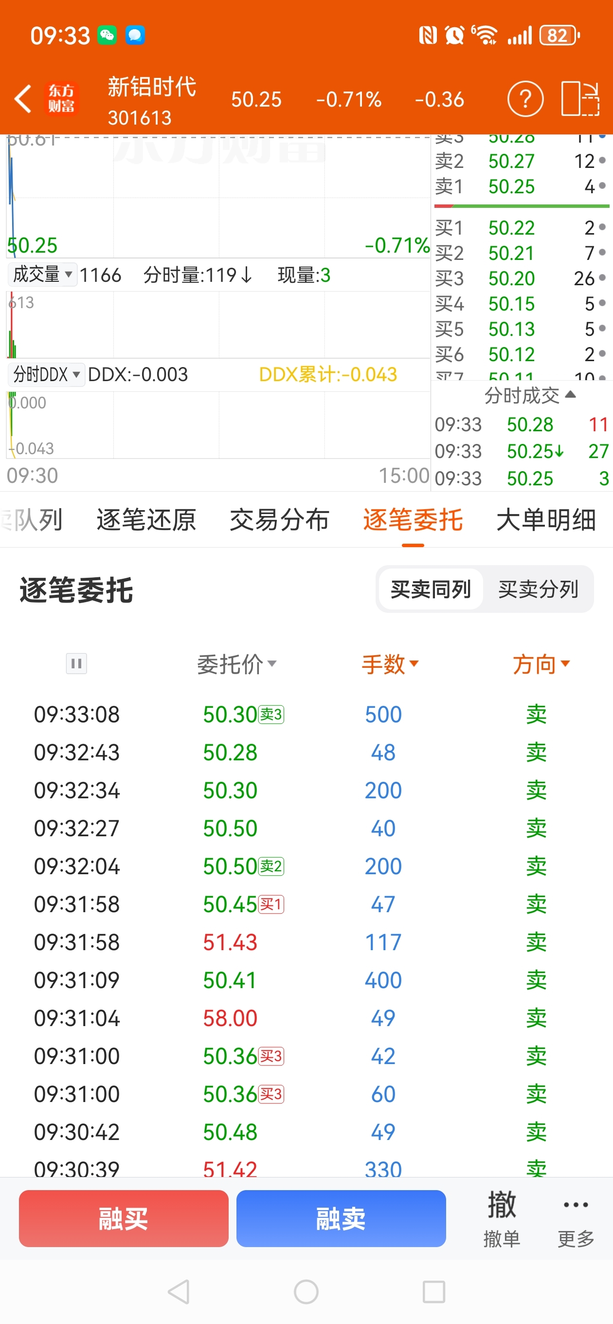Pause the tick-by-tick order list
The height and width of the screenshot is (1324, 613).
point(76,663)
